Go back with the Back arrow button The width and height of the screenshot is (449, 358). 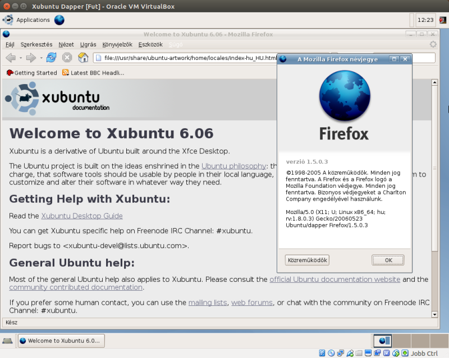[11, 58]
